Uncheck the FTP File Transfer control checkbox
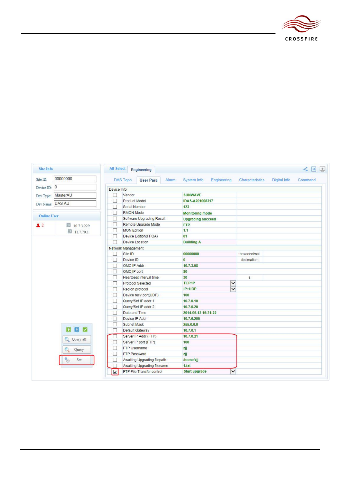The width and height of the screenshot is (340, 480). (x=115, y=372)
